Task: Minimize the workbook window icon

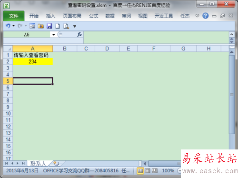Action: tap(214, 16)
